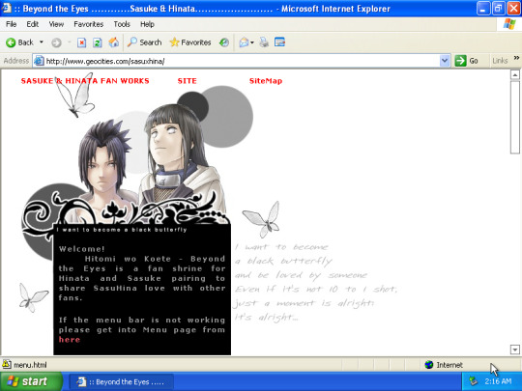Screen dimensions: 522x391
Task: Go to Home page icon
Action: 113,42
